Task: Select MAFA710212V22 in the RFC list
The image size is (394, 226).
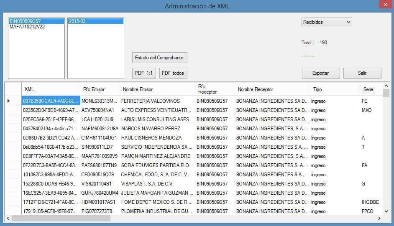Action: (36, 27)
